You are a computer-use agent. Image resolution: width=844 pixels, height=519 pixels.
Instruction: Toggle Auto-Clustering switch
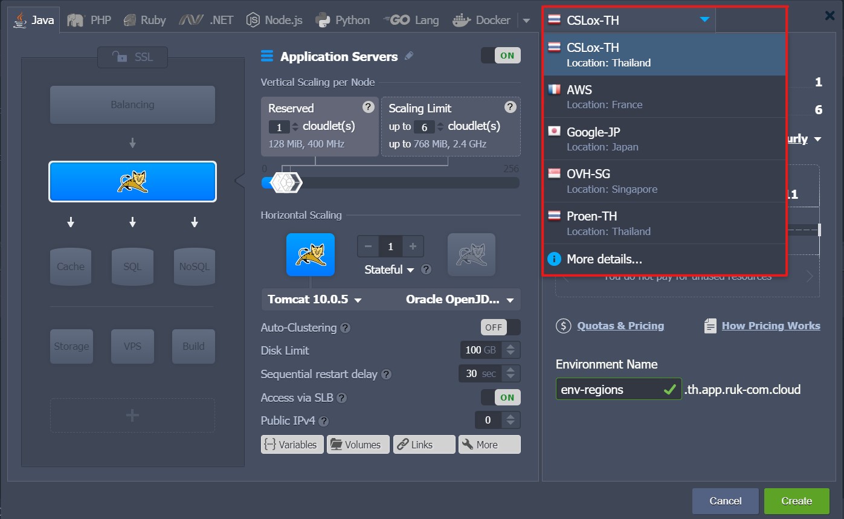[x=500, y=327]
